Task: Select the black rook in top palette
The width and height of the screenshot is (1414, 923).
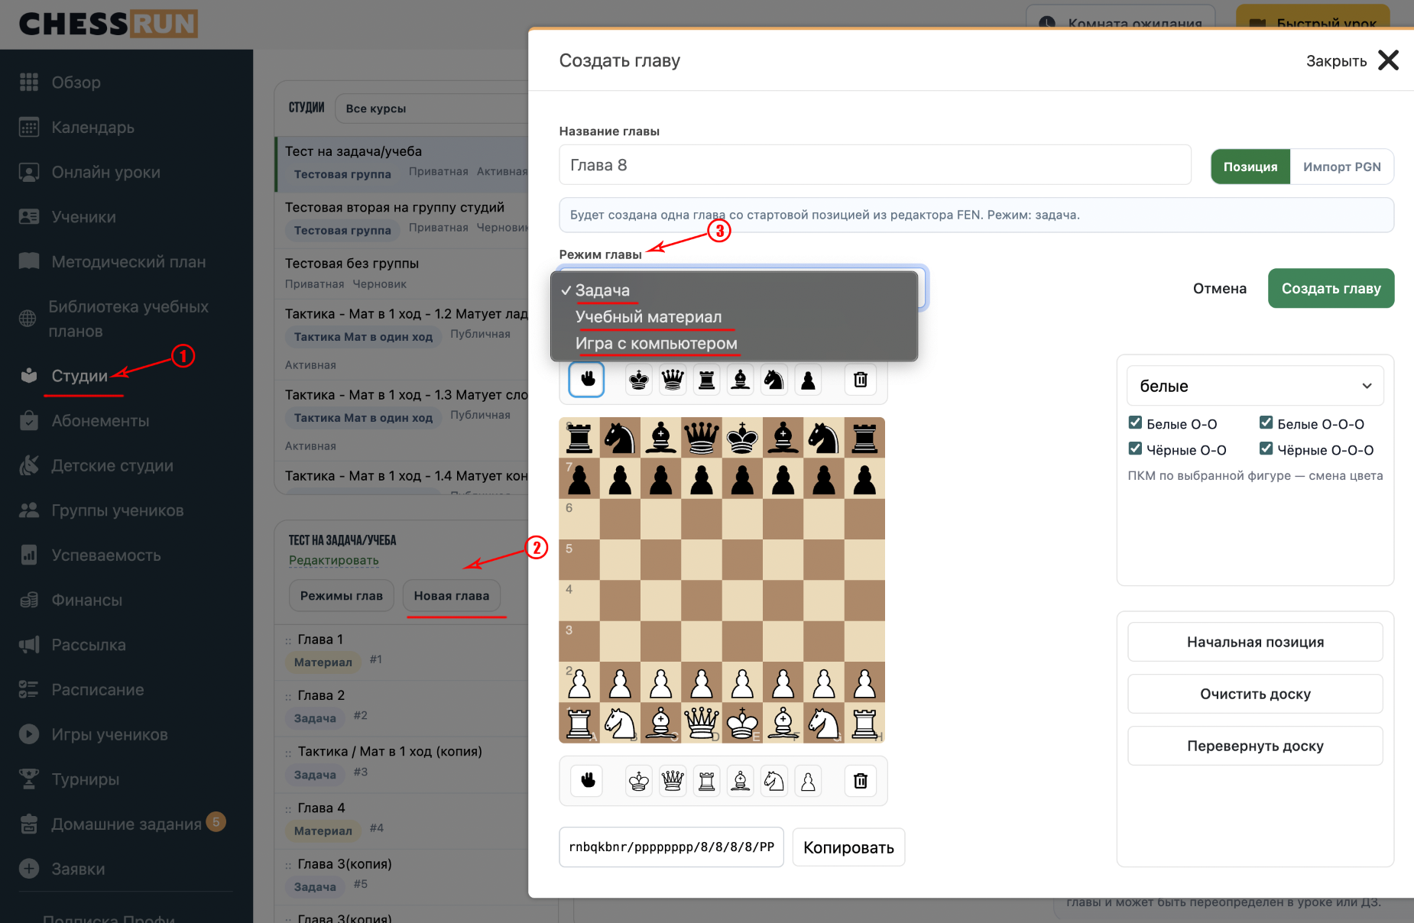Action: coord(707,380)
